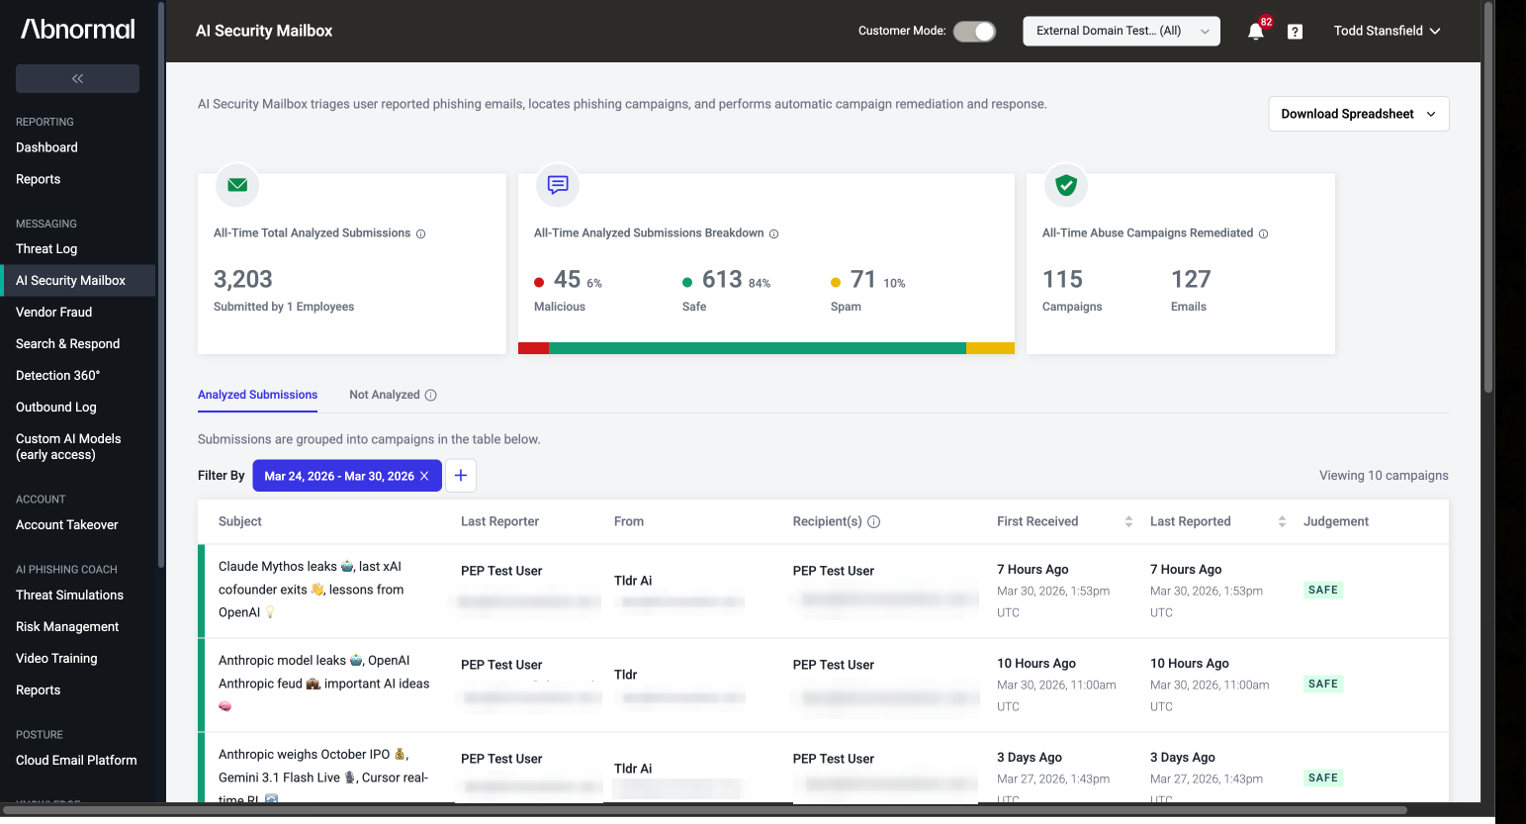Navigate to Detection 360°
This screenshot has height=824, width=1526.
[57, 376]
